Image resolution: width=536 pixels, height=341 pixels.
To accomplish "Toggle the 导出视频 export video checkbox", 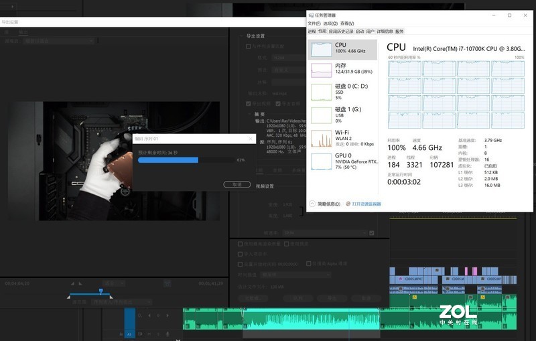I will [x=249, y=104].
